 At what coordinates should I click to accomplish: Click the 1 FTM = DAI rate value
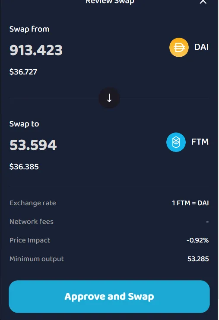click(190, 203)
